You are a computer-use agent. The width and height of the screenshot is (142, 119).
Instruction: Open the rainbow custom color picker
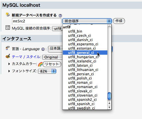(x=40, y=64)
